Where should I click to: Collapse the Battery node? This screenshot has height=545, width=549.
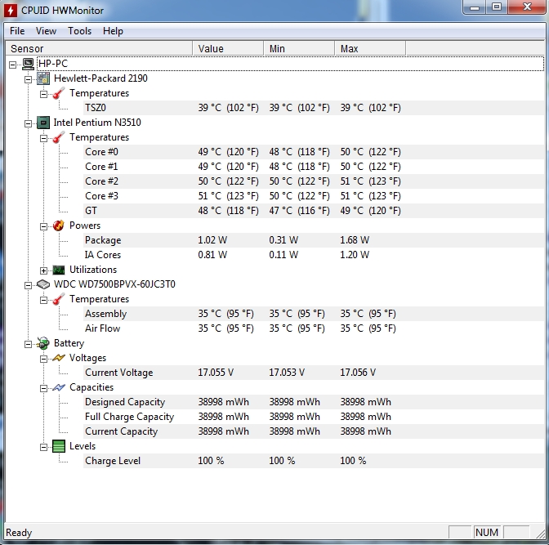coord(28,344)
